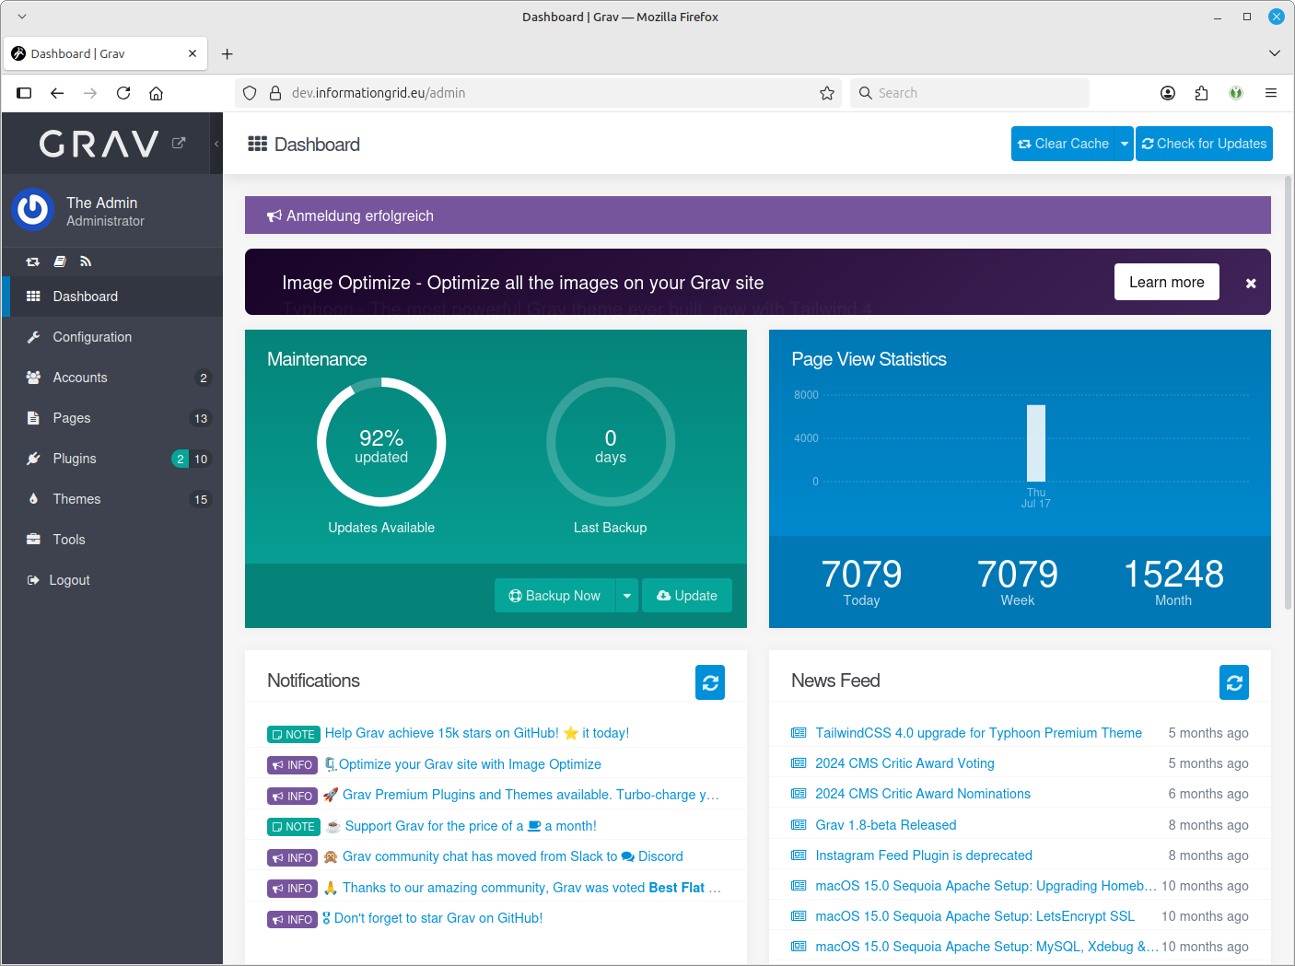Expand the Clear Cache dropdown arrow
This screenshot has width=1295, height=966.
[x=1124, y=144]
